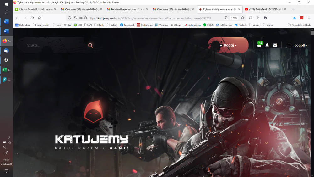Open the iCloud bookmark

(176, 25)
